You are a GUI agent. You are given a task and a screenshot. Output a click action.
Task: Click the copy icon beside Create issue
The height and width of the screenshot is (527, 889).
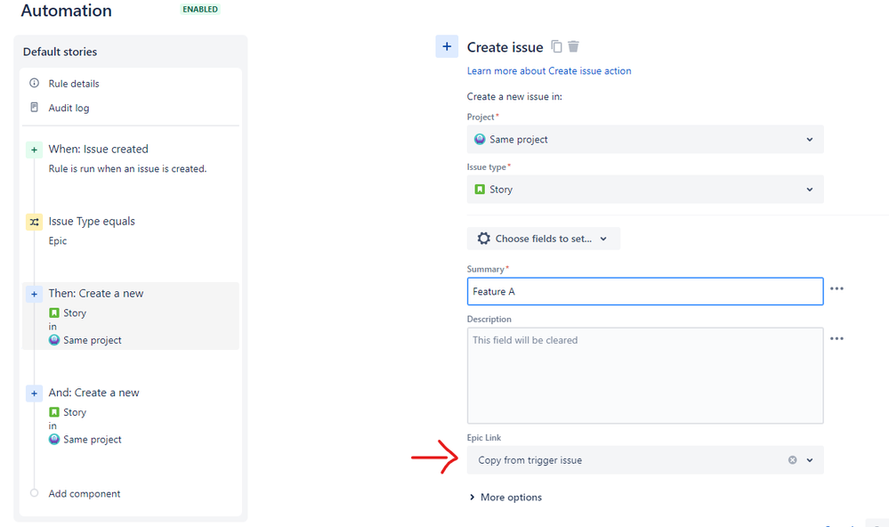557,46
